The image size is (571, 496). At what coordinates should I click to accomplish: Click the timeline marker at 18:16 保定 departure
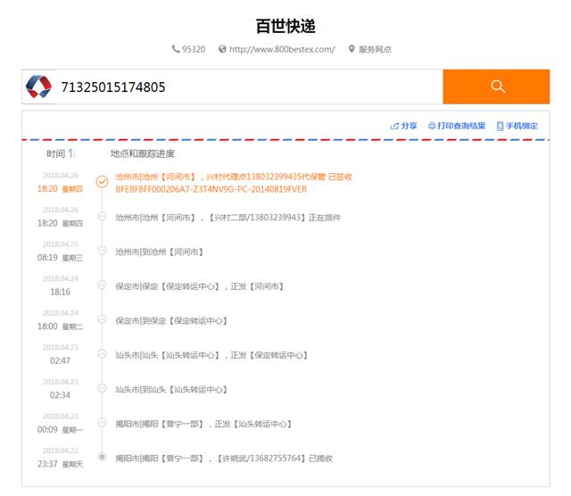pos(102,285)
